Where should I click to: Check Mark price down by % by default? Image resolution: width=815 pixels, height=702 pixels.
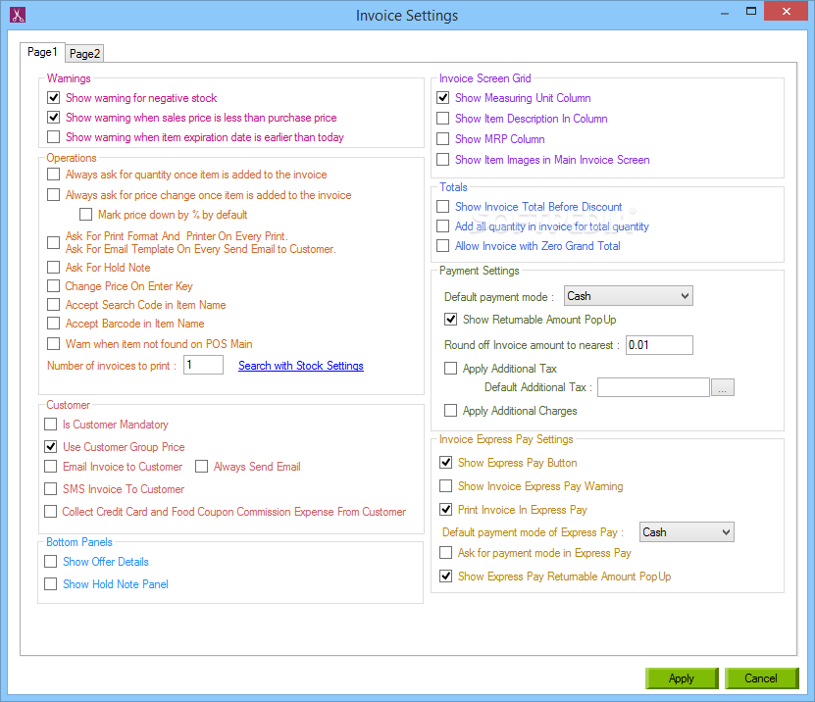tap(85, 215)
